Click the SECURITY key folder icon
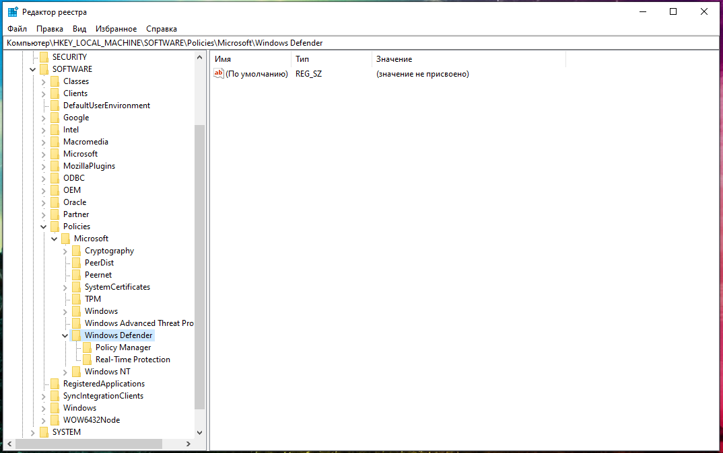 tap(44, 57)
